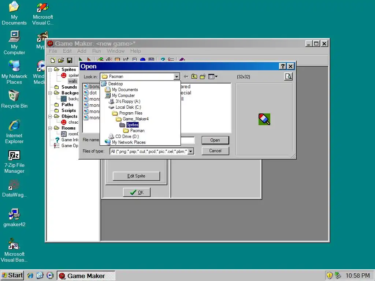This screenshot has height=281, width=375.
Task: Click the Open button in dialog
Action: [215, 140]
